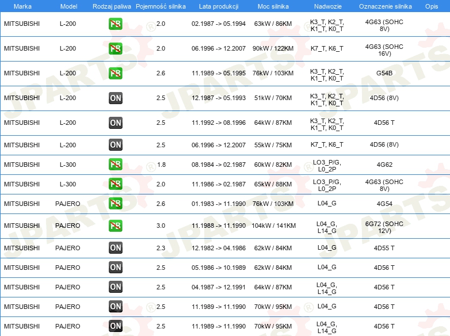Click the Model column header
The width and height of the screenshot is (450, 336).
coord(68,6)
